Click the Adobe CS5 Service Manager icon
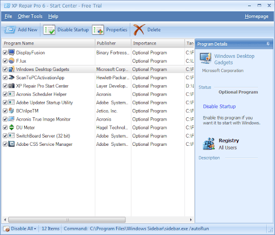The width and height of the screenshot is (275, 235). (12, 144)
